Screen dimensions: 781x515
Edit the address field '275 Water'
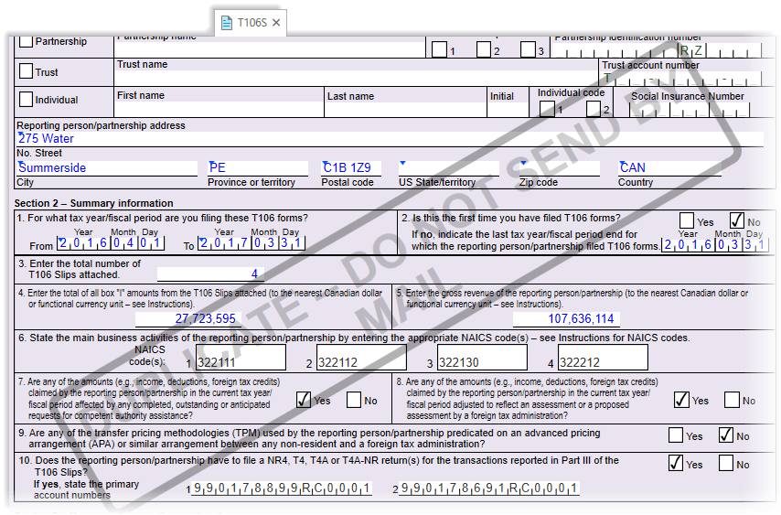(x=390, y=139)
